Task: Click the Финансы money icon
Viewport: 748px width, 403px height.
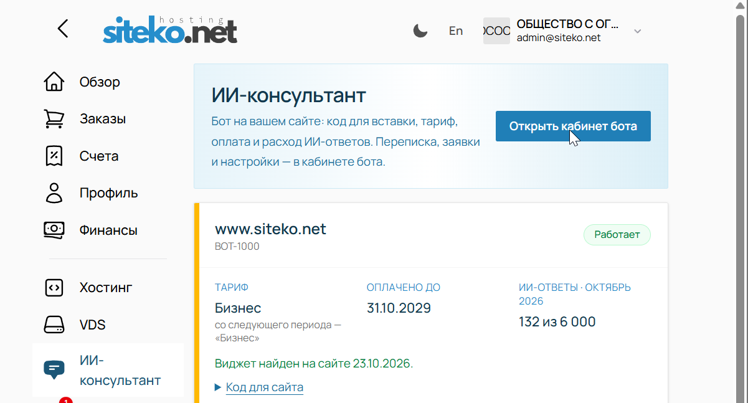Action: coord(54,230)
